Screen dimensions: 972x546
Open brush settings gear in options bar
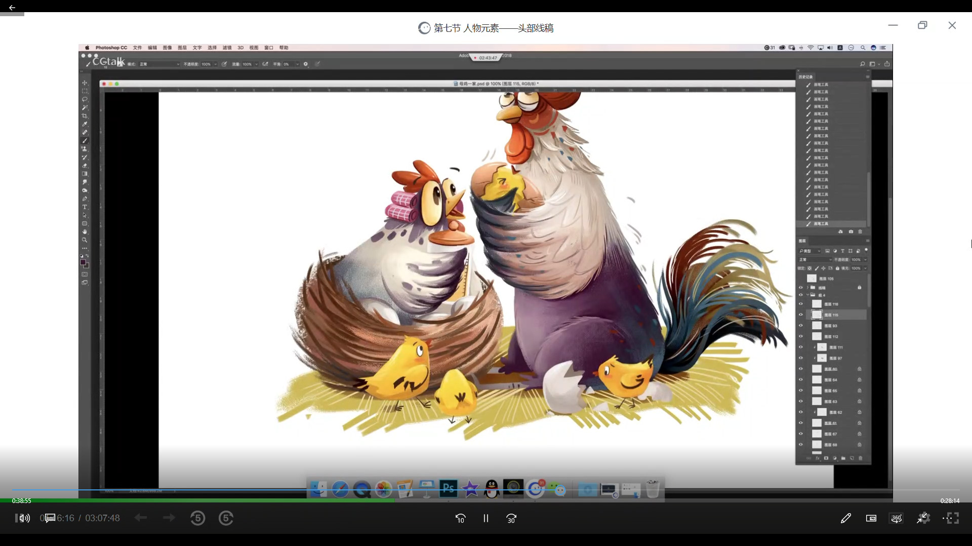coord(306,64)
